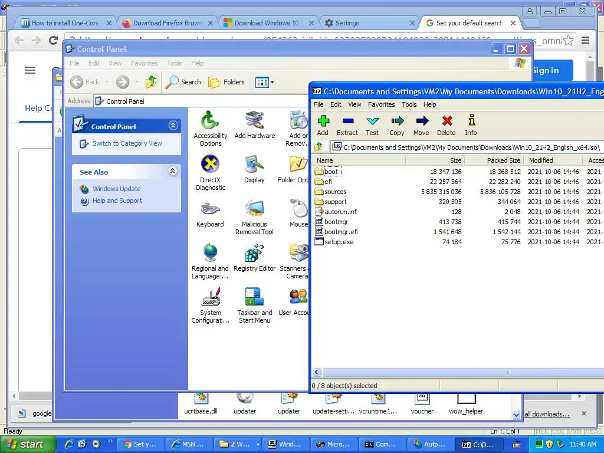Viewport: 604px width, 453px height.
Task: Switch to Download Windows 10 tab
Action: [268, 23]
